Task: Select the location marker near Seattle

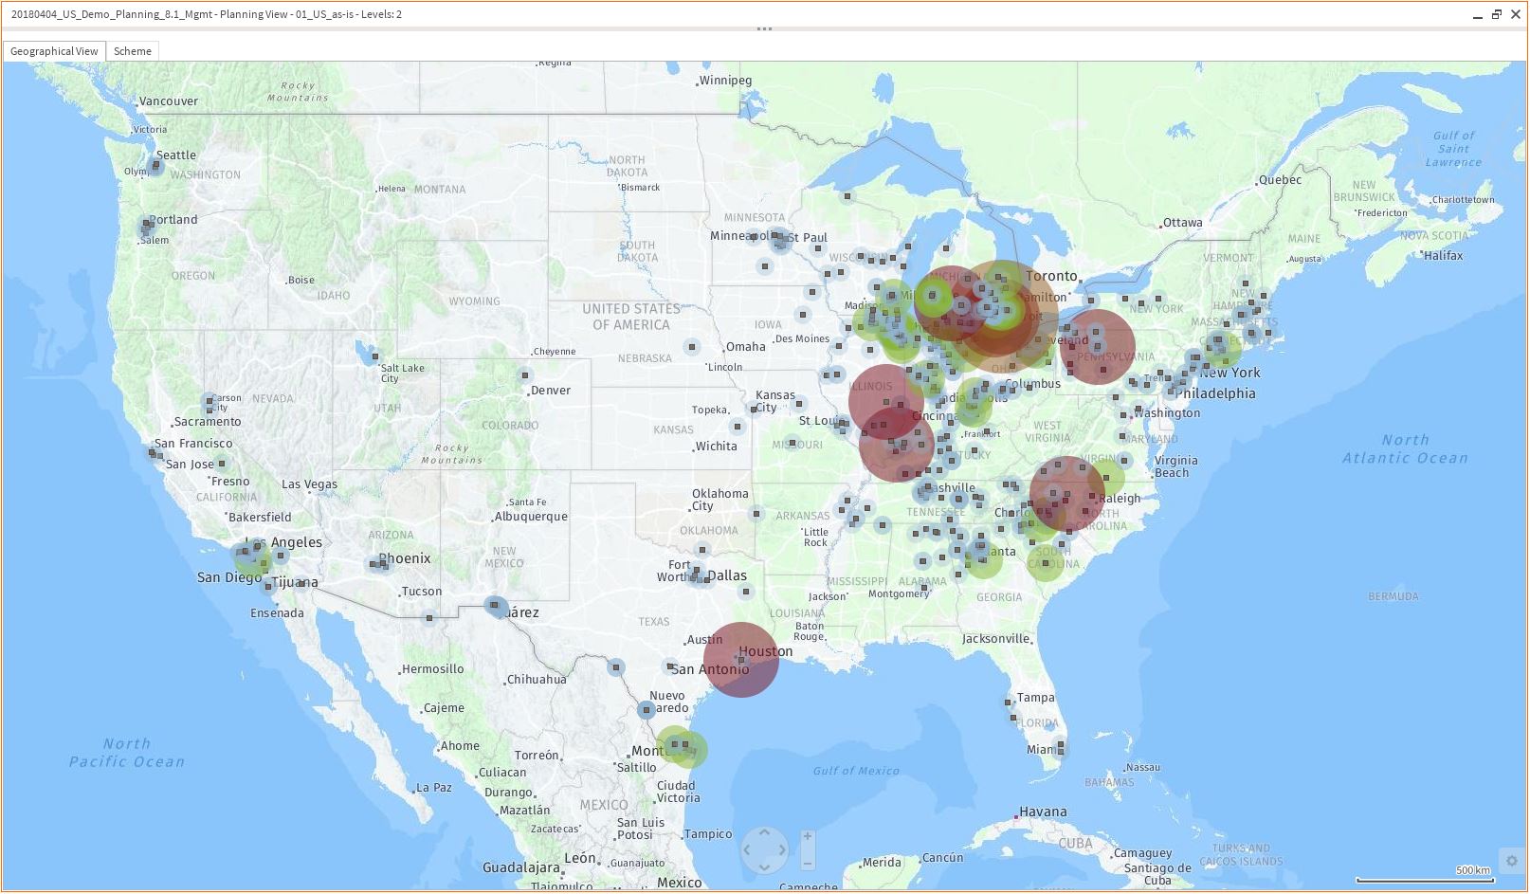Action: click(155, 168)
